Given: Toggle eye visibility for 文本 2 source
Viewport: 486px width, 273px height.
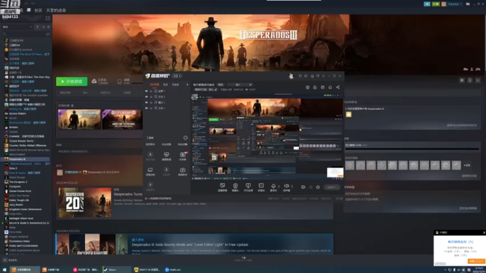Looking at the screenshot, I should (146, 97).
